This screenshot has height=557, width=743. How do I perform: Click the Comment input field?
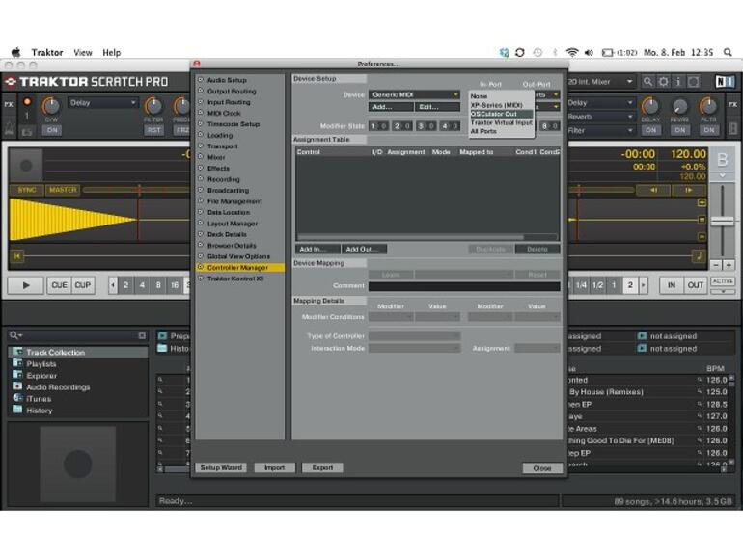(464, 286)
